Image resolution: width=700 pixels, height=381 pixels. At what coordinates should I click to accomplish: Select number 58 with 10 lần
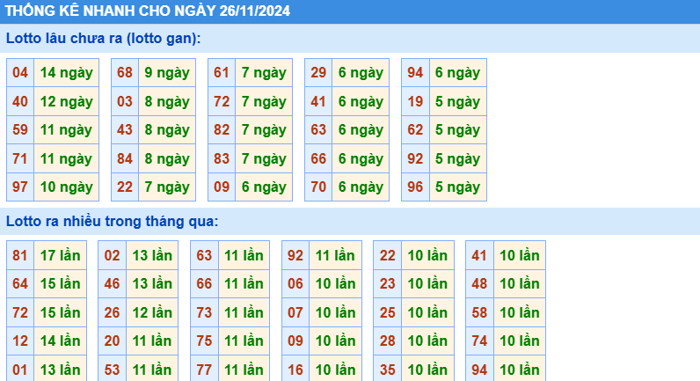click(479, 312)
